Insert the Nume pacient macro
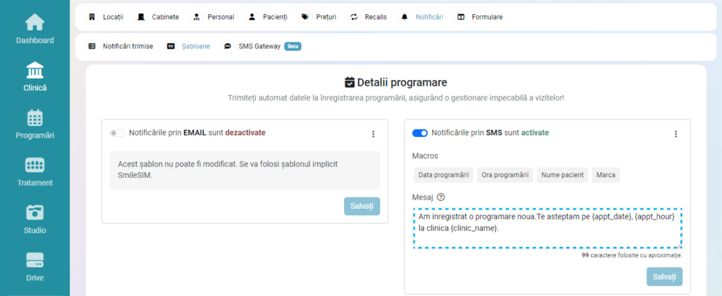Screen dimensions: 722x296 pos(562,175)
